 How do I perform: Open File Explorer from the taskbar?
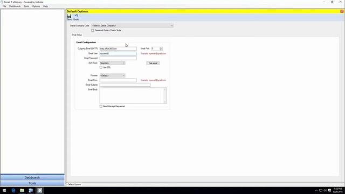pyautogui.click(x=22, y=190)
